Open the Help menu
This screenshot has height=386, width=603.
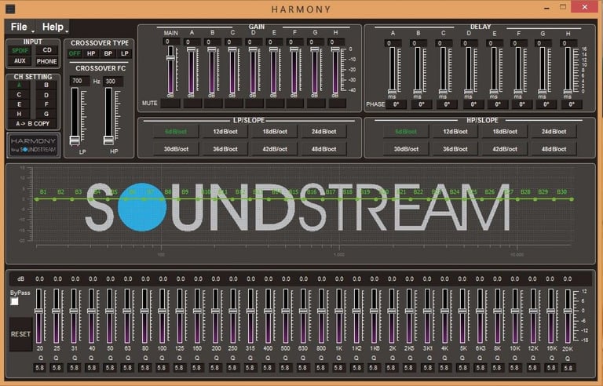[55, 27]
